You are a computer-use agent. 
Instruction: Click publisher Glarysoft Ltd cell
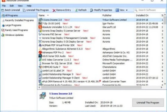[109, 27]
